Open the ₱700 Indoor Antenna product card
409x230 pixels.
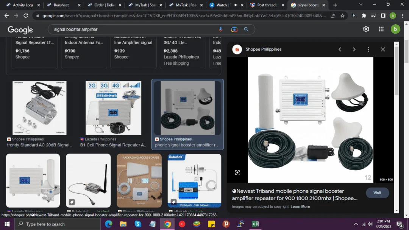click(x=84, y=53)
